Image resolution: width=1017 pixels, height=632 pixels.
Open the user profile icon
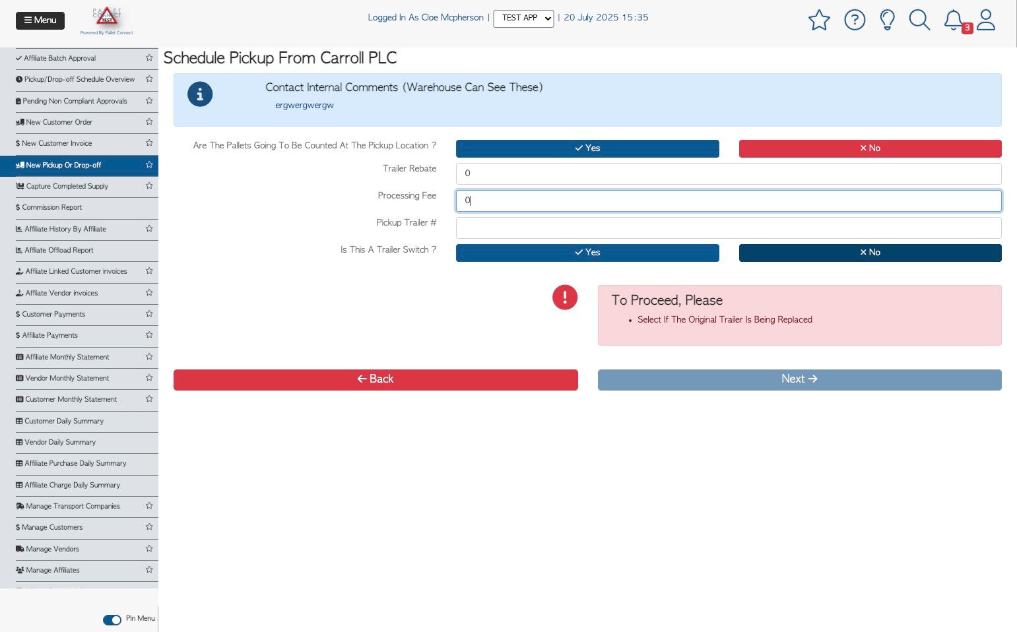pyautogui.click(x=986, y=20)
